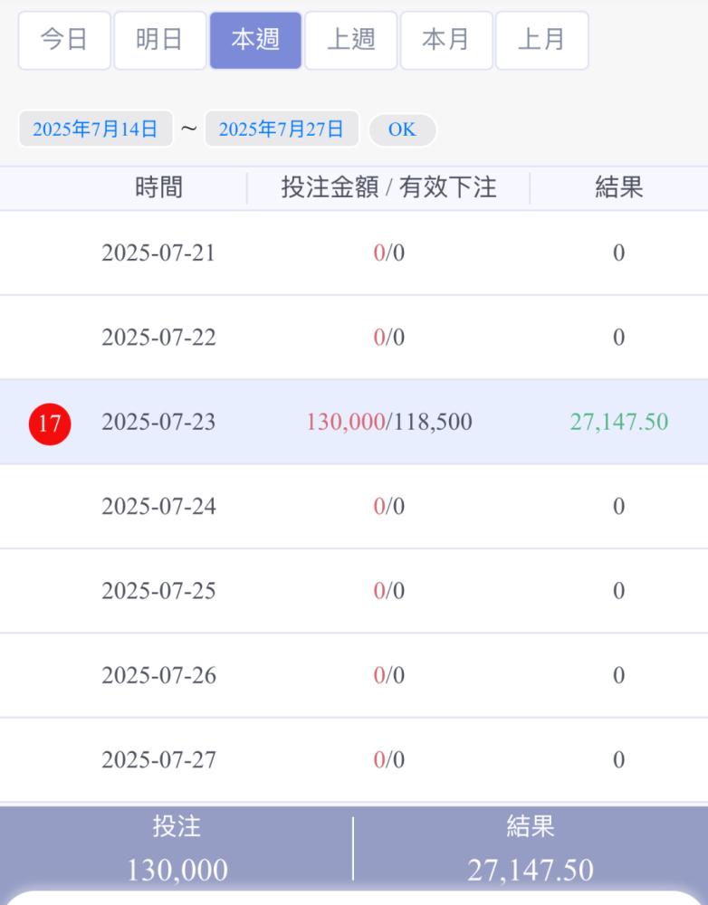Open the 本月 tab

click(x=446, y=41)
